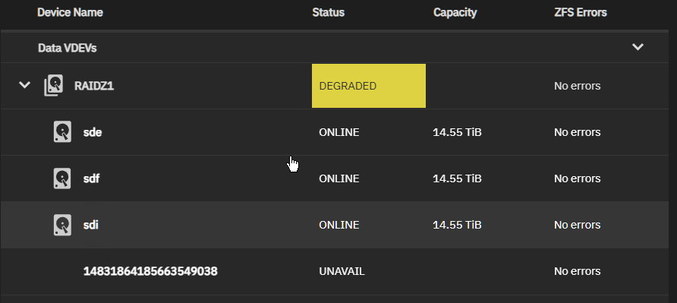Click the sde disk icon
The image size is (677, 303).
pyautogui.click(x=62, y=132)
